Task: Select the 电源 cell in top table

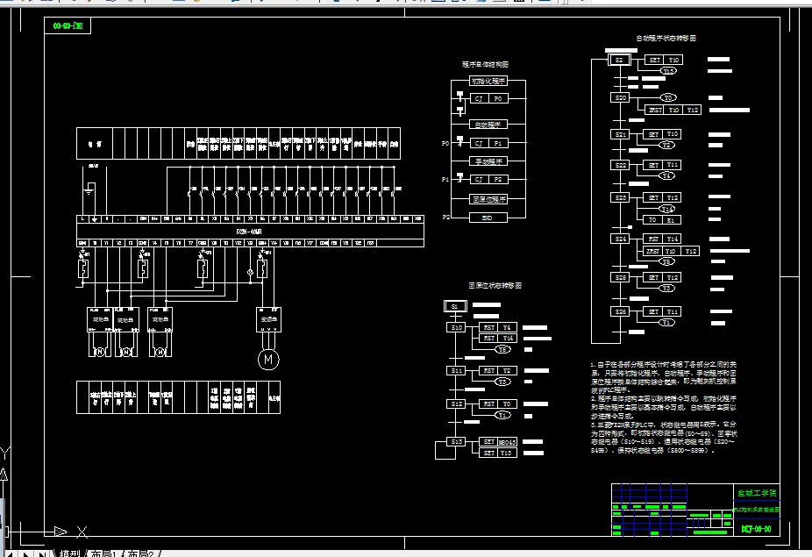Action: pyautogui.click(x=94, y=144)
